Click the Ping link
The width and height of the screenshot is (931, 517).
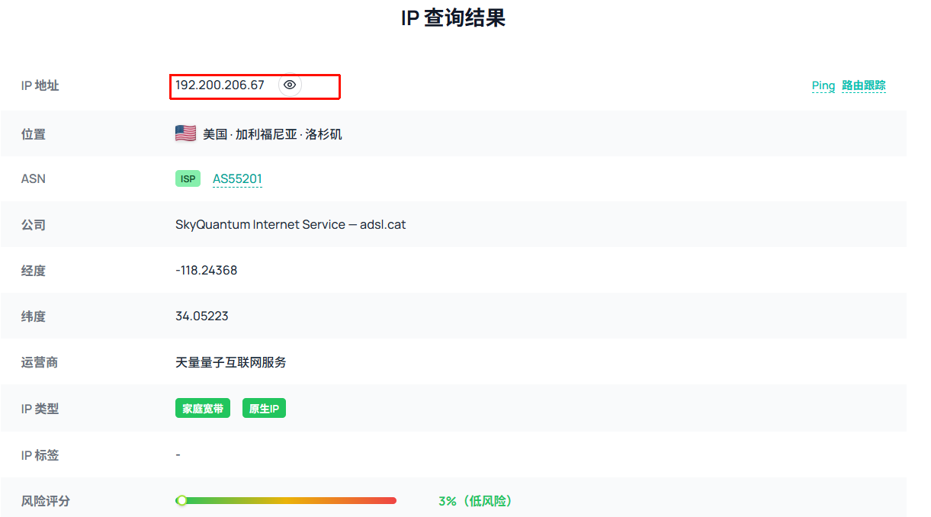tap(823, 85)
